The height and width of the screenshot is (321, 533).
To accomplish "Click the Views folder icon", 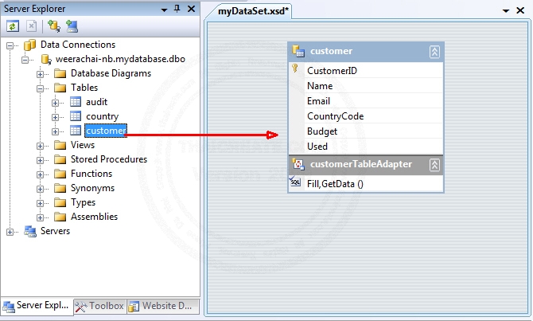I will click(60, 145).
